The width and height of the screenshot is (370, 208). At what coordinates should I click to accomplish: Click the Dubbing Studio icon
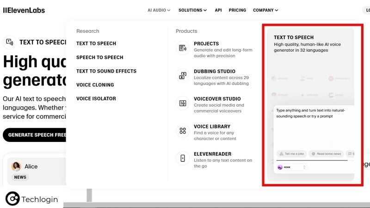pyautogui.click(x=183, y=75)
